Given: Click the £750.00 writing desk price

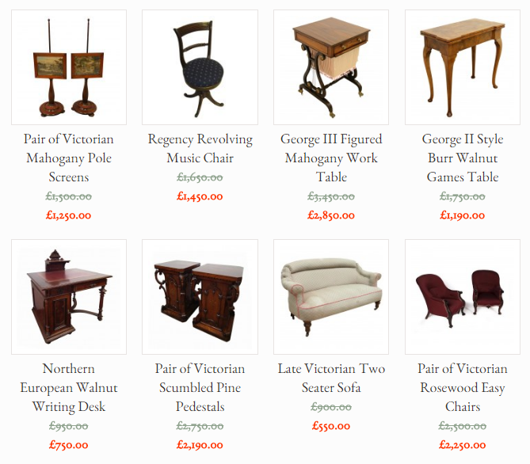Looking at the screenshot, I should pos(69,445).
